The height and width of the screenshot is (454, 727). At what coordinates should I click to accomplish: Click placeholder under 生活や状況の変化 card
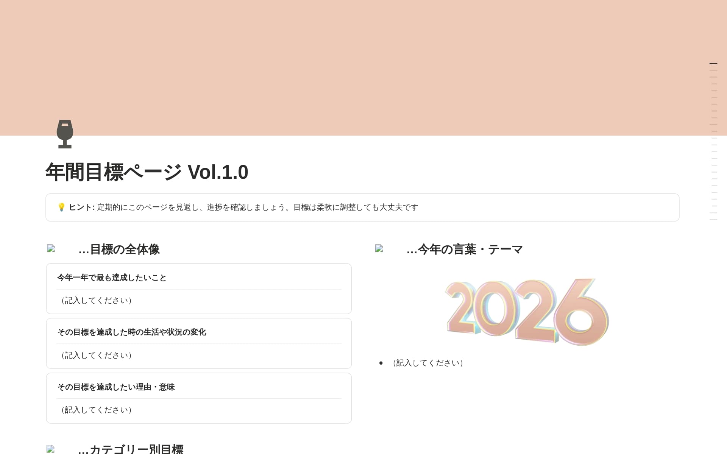pyautogui.click(x=96, y=355)
